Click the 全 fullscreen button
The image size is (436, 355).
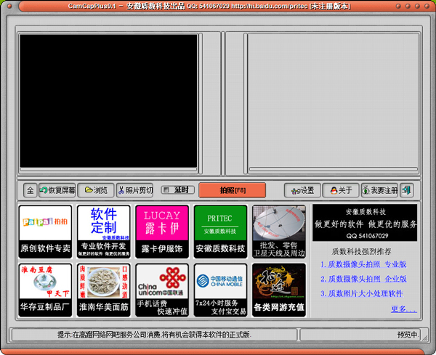tap(30, 190)
